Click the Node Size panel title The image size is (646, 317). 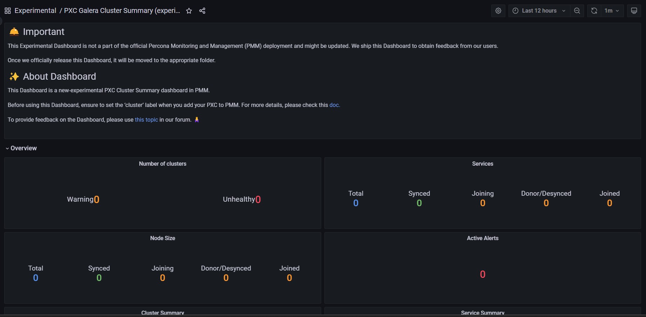coord(162,238)
